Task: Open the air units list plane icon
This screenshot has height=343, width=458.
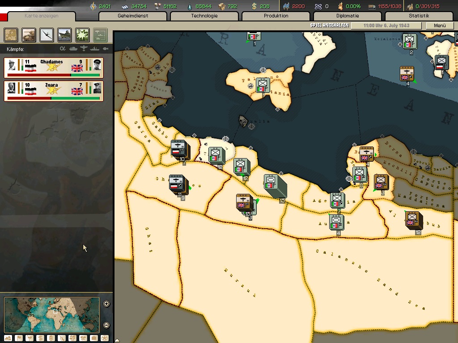Action: click(x=47, y=35)
